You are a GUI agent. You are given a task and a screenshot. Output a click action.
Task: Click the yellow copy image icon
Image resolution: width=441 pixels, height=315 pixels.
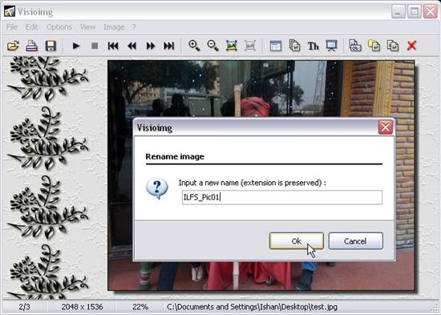[x=374, y=46]
